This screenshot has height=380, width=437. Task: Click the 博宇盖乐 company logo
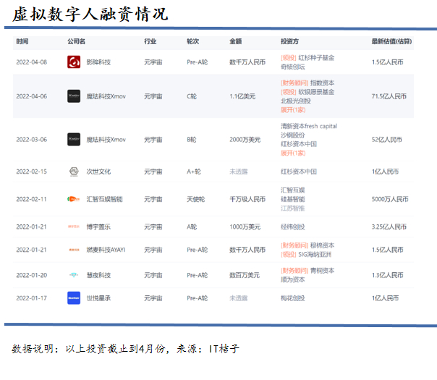(x=74, y=227)
